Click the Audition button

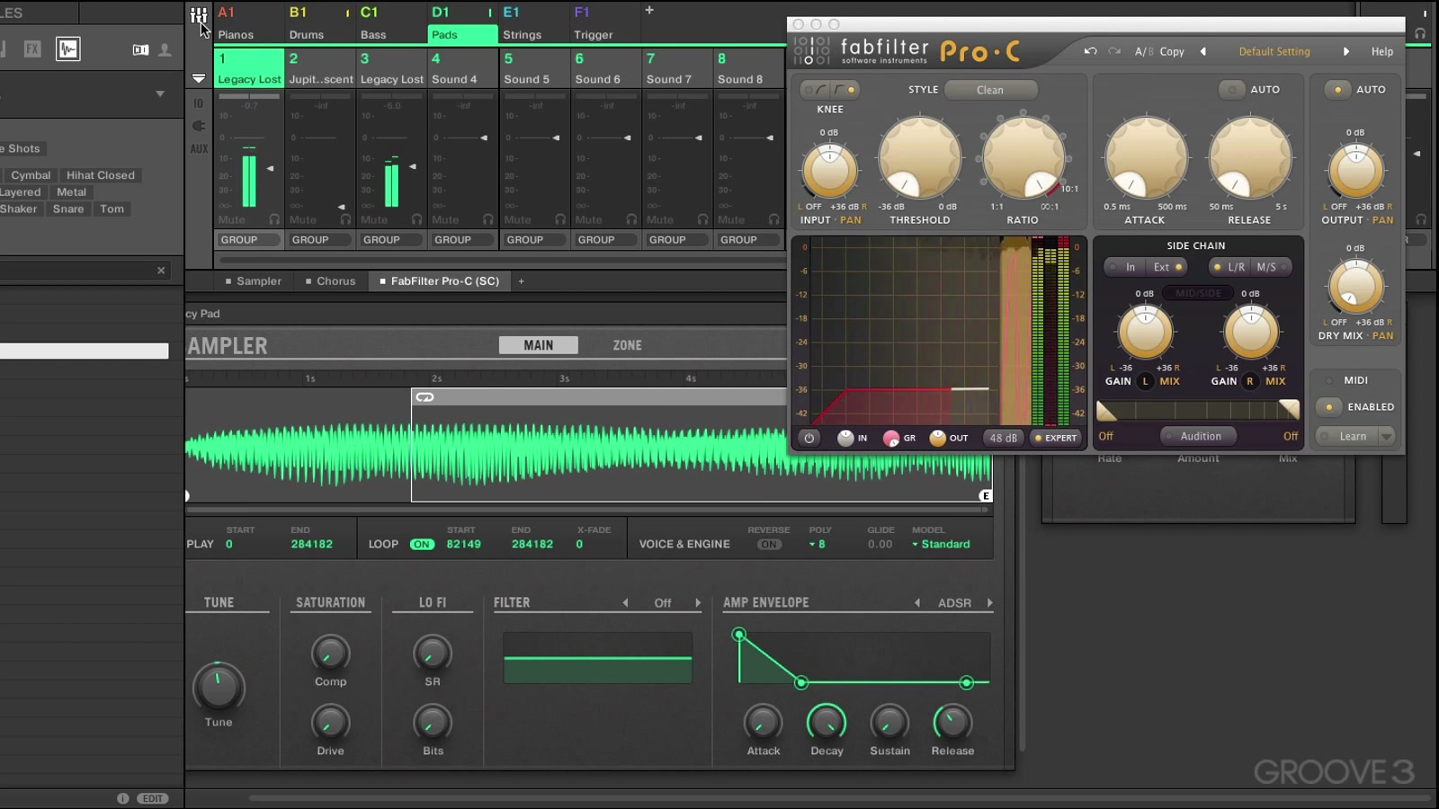tap(1200, 436)
